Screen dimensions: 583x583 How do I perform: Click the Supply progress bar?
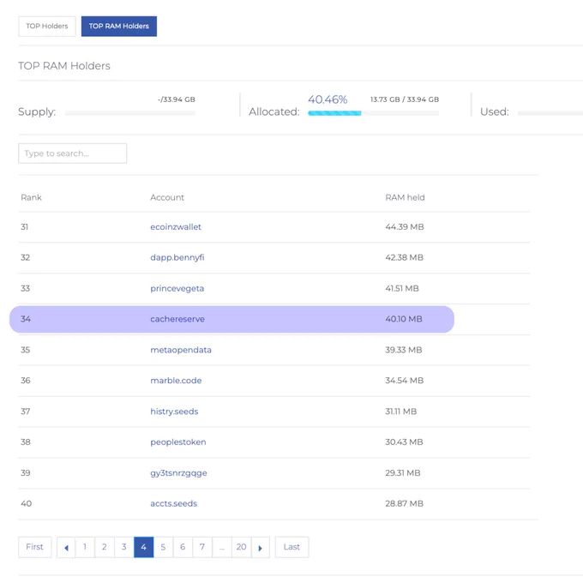[130, 113]
